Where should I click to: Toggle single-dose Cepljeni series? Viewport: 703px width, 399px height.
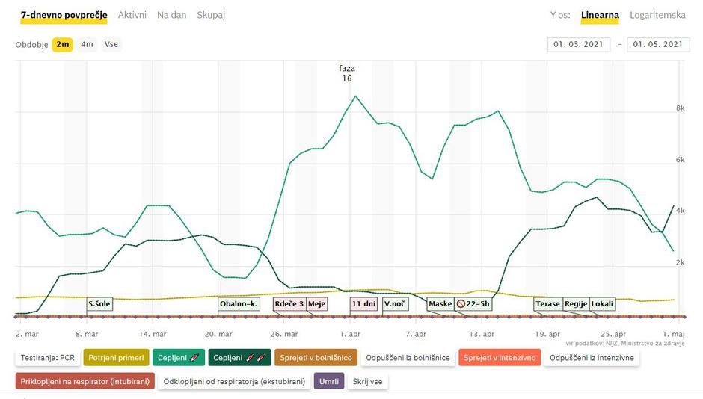click(x=177, y=358)
